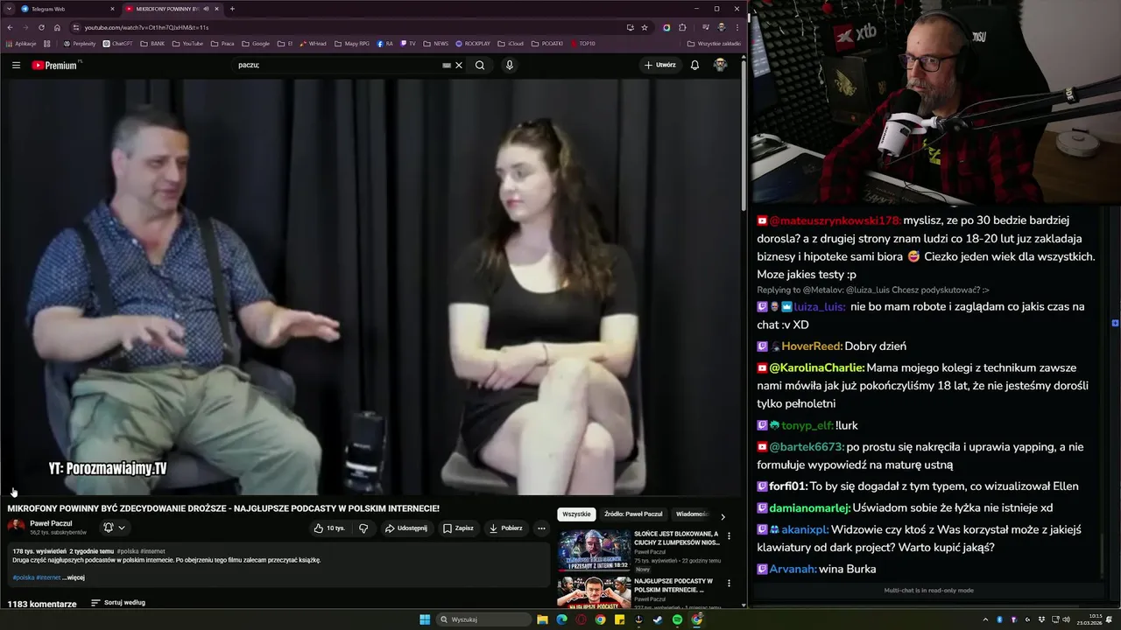Open NAJGŁUPSZE PODCASTY suggested video thumbnail
Image resolution: width=1121 pixels, height=630 pixels.
[595, 592]
